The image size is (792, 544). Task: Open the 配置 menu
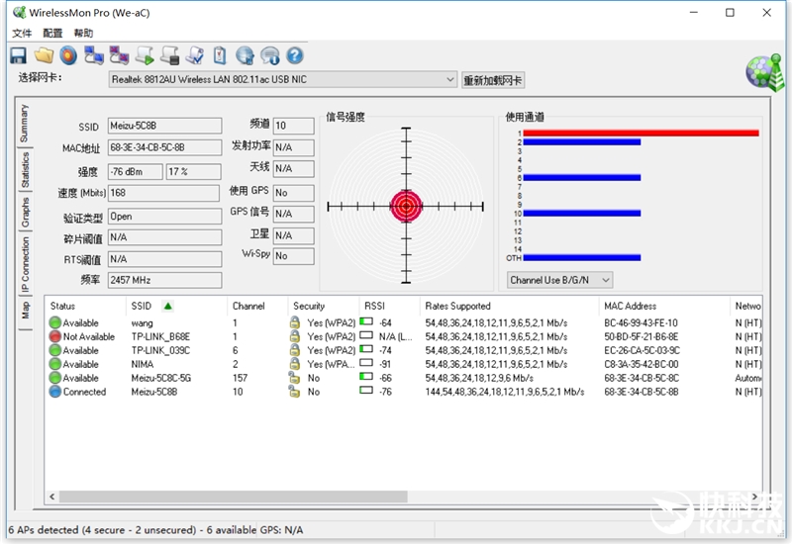[52, 34]
